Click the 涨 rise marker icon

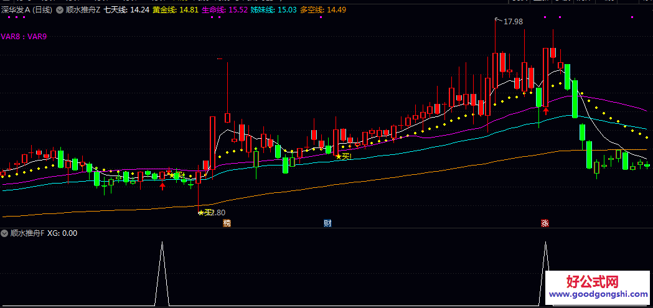tap(545, 223)
